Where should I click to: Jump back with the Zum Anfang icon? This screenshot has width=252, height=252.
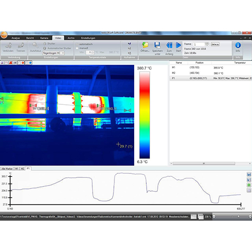(x=169, y=45)
